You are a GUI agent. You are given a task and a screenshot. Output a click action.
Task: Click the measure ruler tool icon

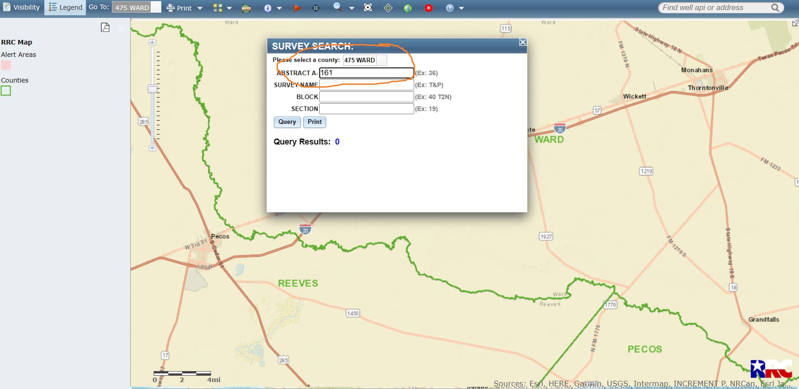pos(246,8)
